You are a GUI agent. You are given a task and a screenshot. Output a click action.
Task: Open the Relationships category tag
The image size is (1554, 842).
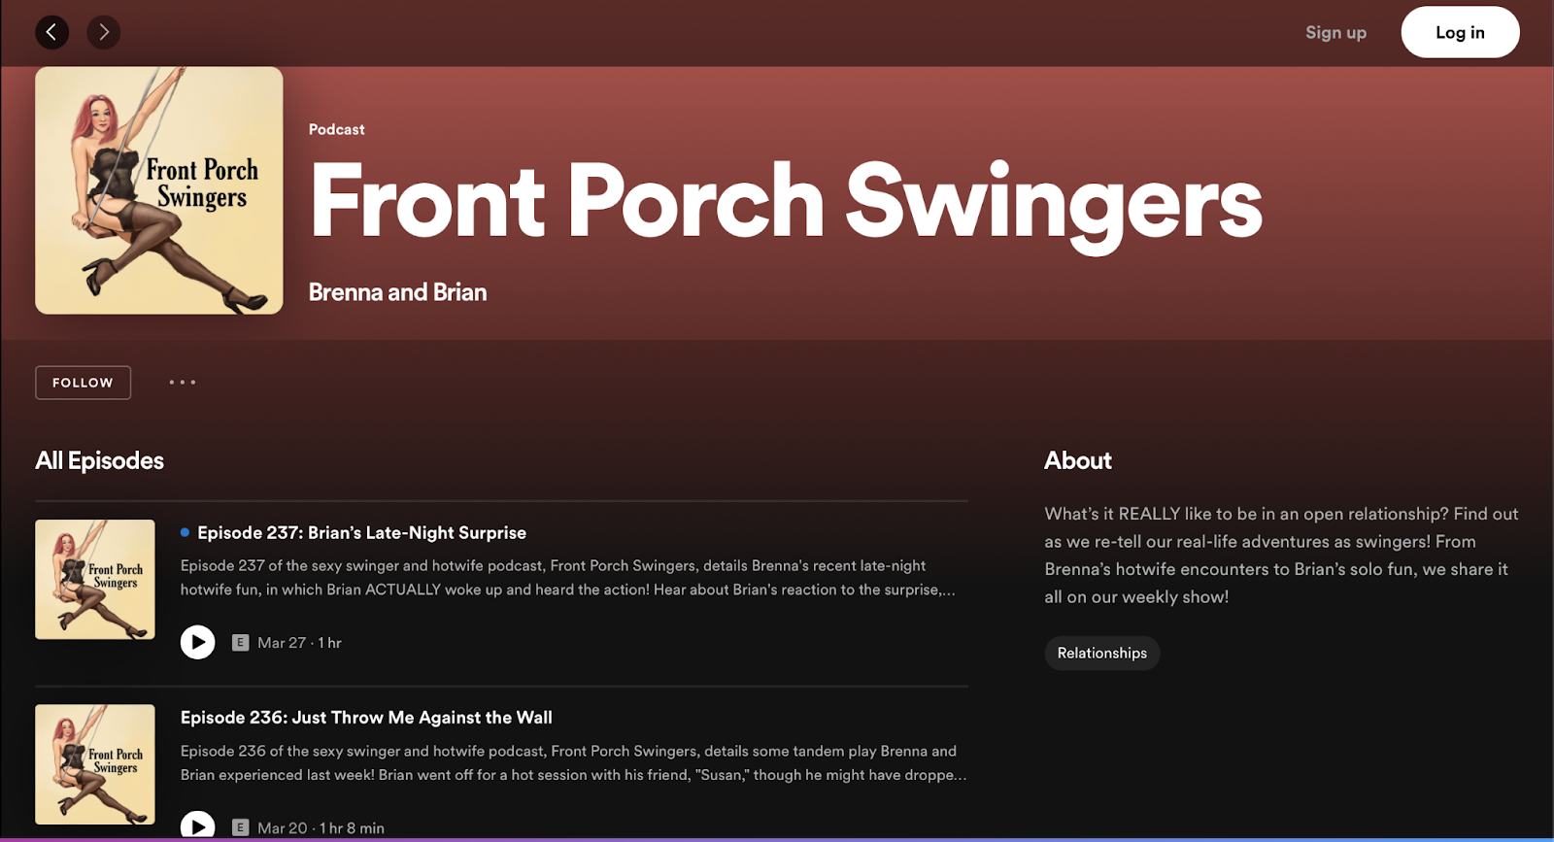coord(1102,653)
